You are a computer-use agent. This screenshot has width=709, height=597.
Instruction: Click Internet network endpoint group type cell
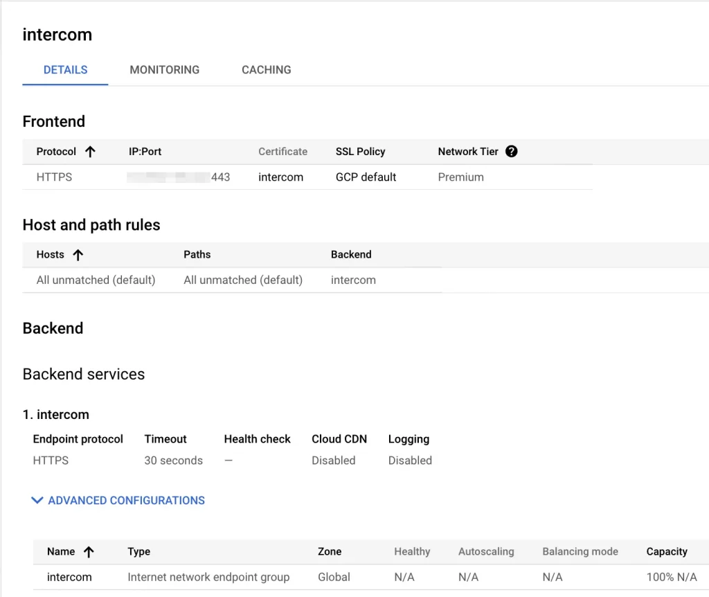(208, 577)
